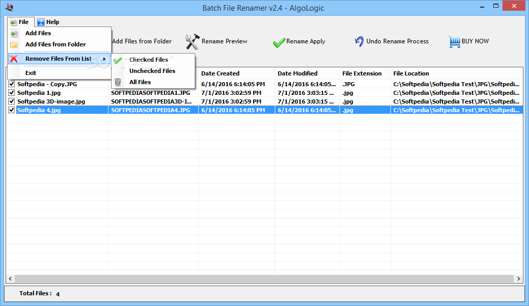The width and height of the screenshot is (529, 306).
Task: Uncheck Softpedia - Copy.JPG checkbox
Action: point(12,84)
